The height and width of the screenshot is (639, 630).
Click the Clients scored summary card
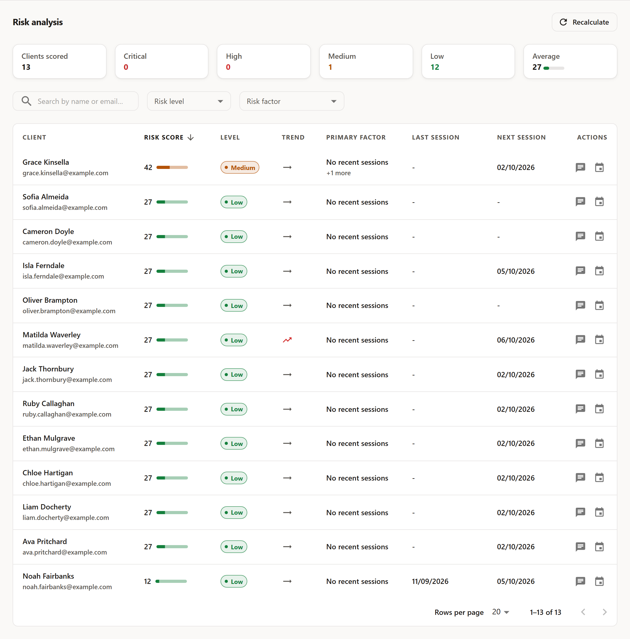[60, 61]
